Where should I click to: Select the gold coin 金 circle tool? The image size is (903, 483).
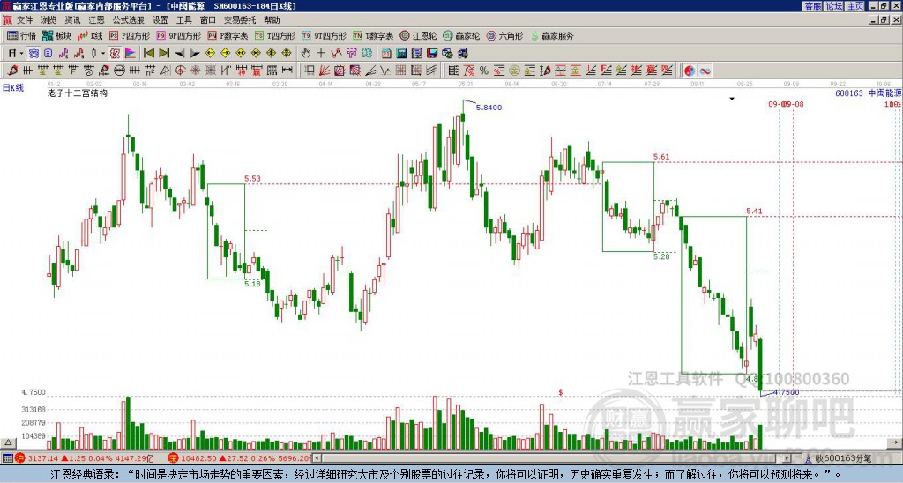[x=514, y=71]
